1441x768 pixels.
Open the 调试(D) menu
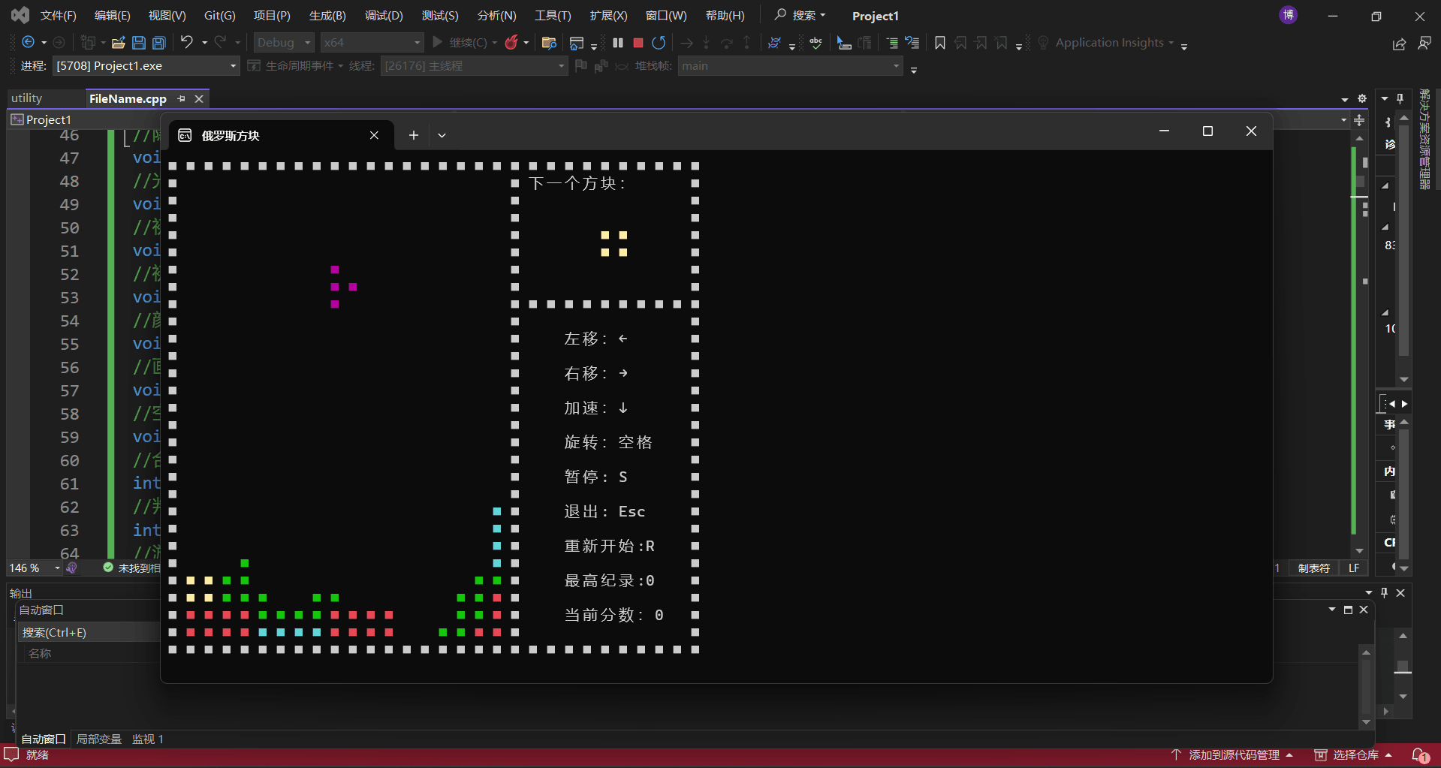click(x=384, y=16)
